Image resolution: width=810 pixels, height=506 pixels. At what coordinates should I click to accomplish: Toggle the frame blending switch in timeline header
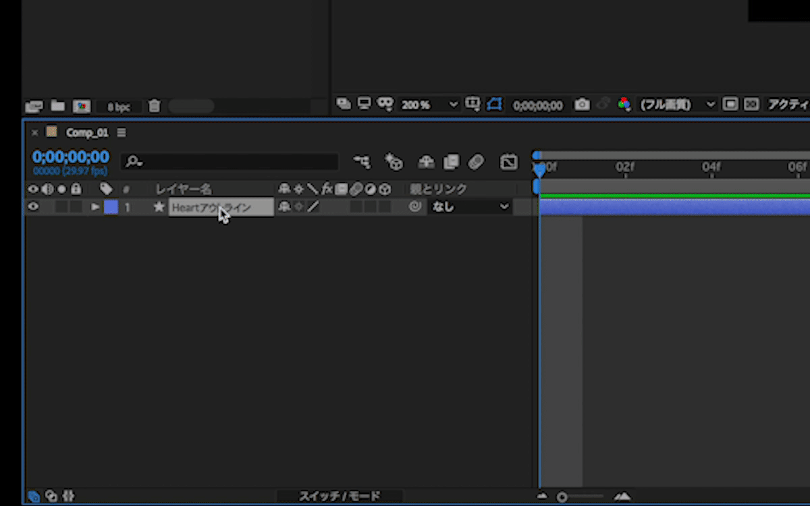point(451,162)
